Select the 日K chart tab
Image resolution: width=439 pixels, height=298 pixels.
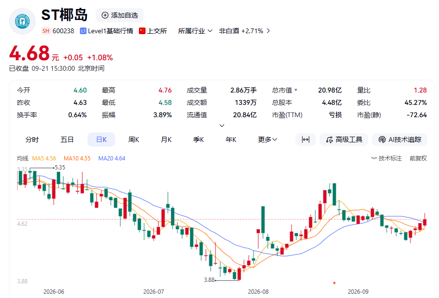coord(101,140)
